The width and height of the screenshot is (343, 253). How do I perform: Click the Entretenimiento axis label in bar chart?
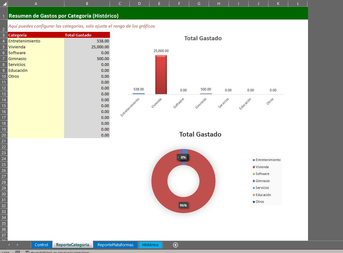click(130, 107)
